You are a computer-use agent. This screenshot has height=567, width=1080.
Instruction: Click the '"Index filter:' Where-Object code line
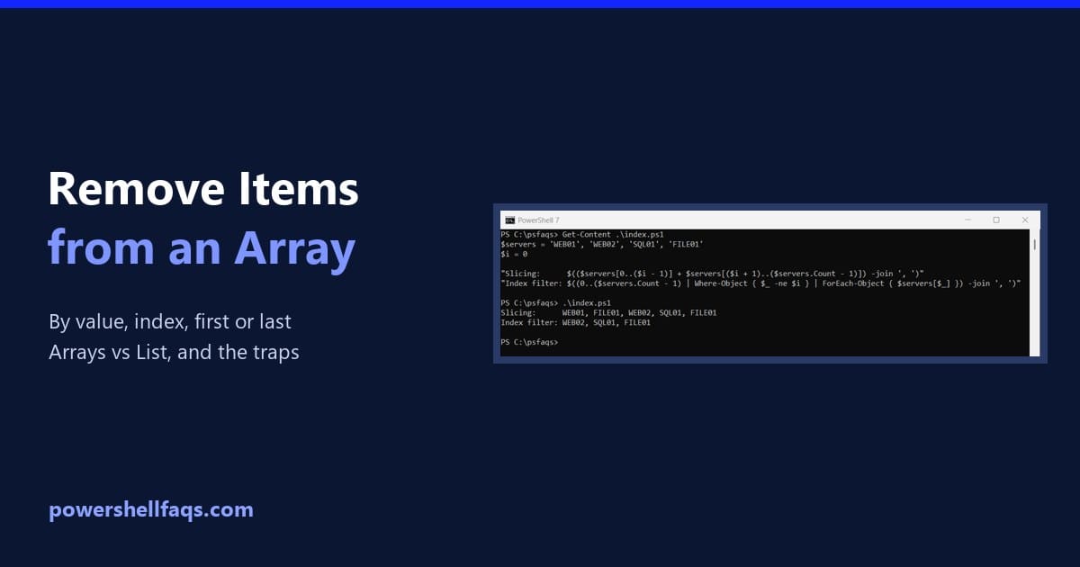click(760, 283)
